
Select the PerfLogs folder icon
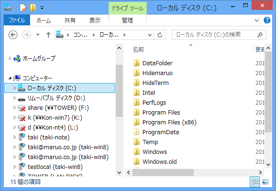coord(136,102)
